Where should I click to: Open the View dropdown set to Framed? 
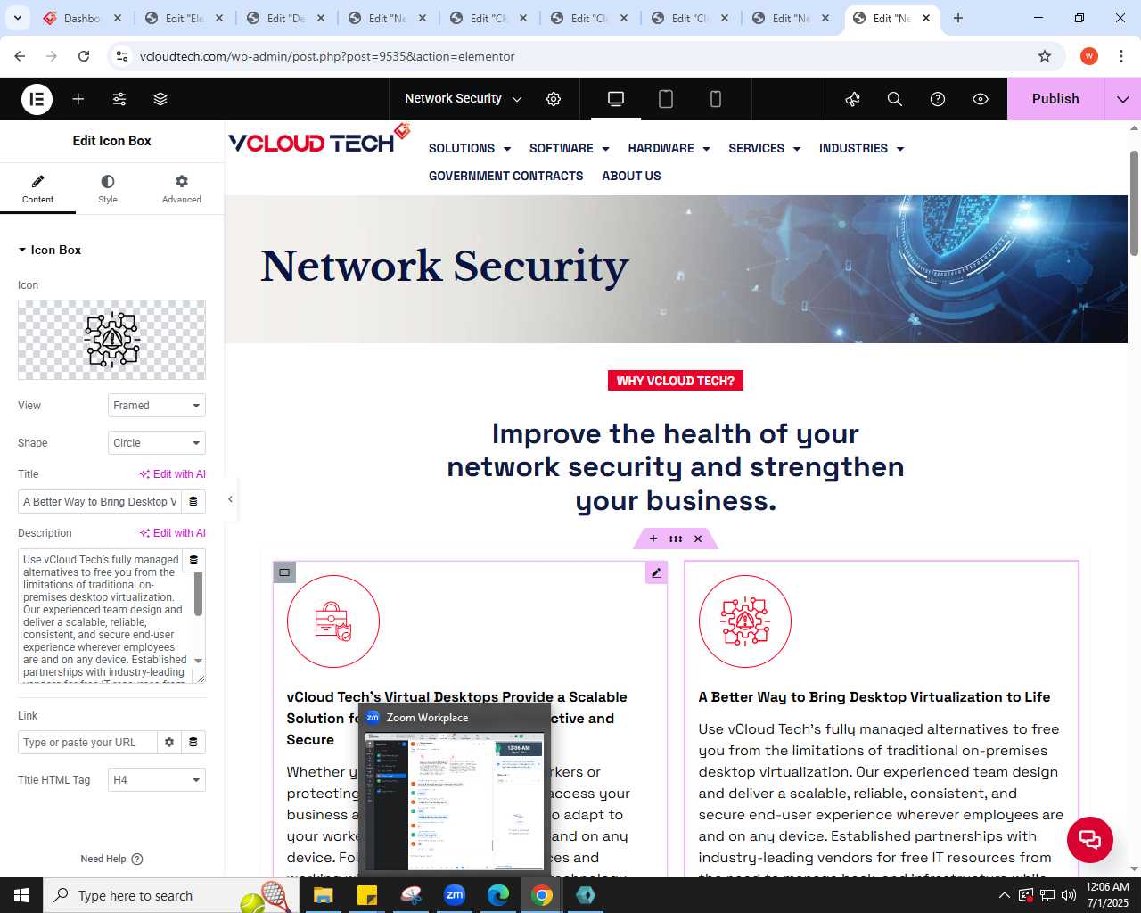pos(157,406)
